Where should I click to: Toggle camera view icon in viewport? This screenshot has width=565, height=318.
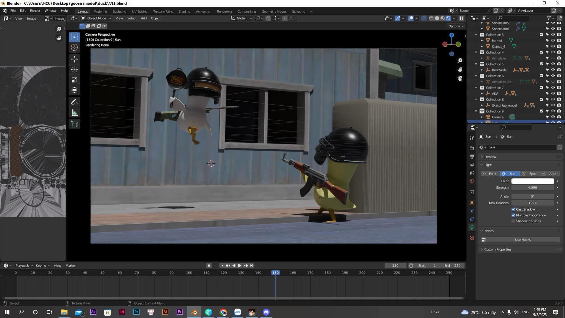460,78
